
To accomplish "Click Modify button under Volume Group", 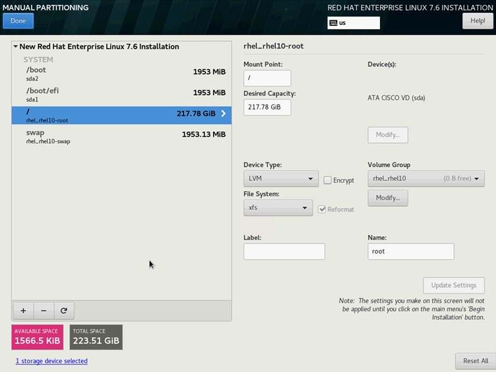I will click(x=388, y=198).
